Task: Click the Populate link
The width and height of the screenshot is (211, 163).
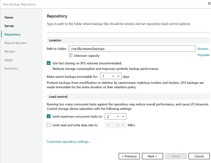Action: [203, 55]
